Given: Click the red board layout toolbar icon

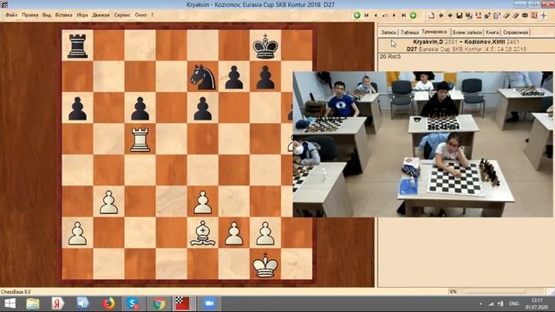Looking at the screenshot, I should tap(534, 16).
